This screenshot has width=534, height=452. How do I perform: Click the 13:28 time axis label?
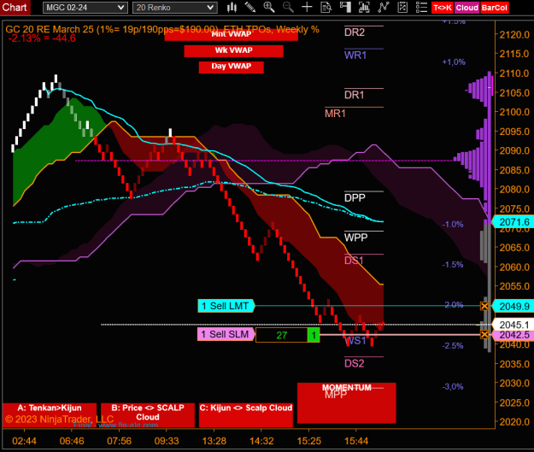point(214,441)
